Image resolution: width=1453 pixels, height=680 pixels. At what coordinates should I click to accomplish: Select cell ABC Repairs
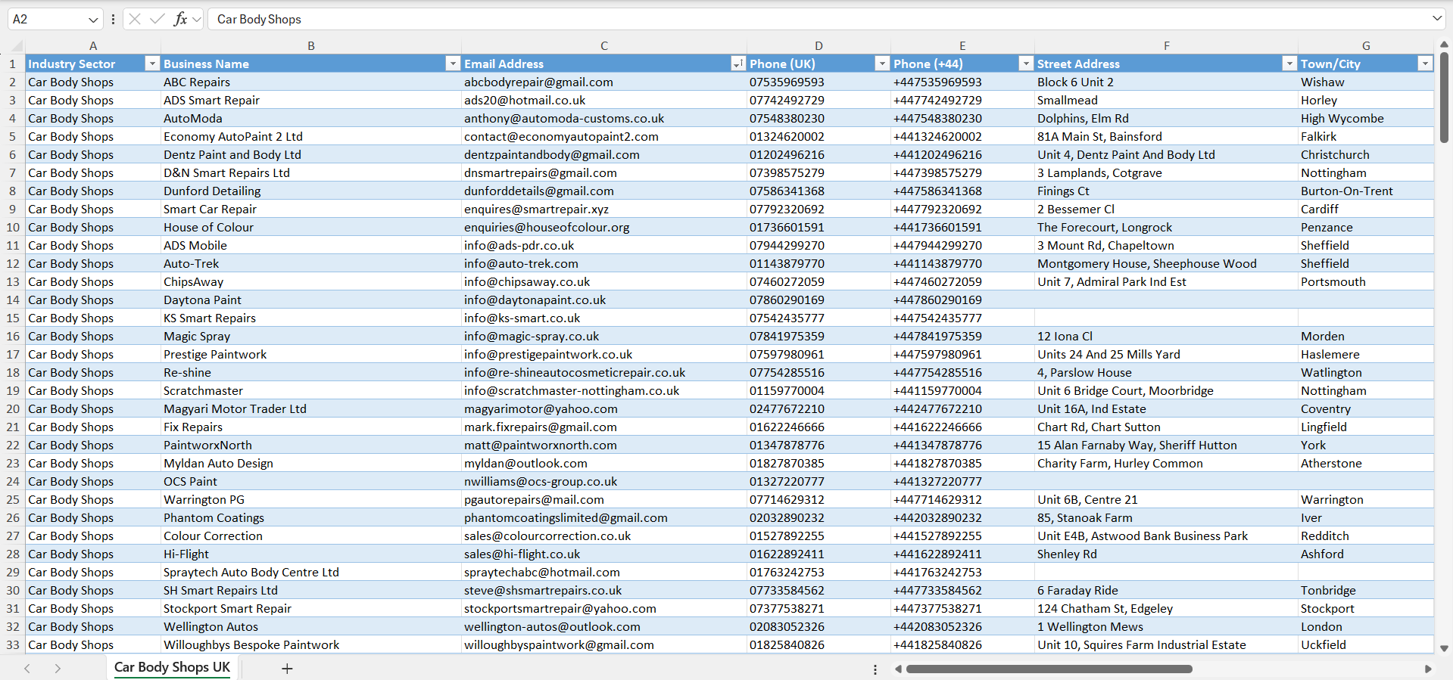pyautogui.click(x=311, y=82)
